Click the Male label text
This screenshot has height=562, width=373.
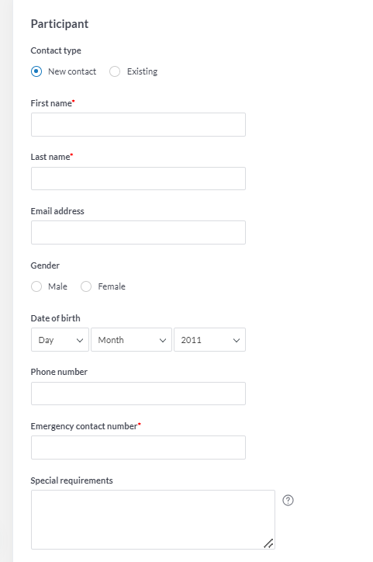coord(57,286)
